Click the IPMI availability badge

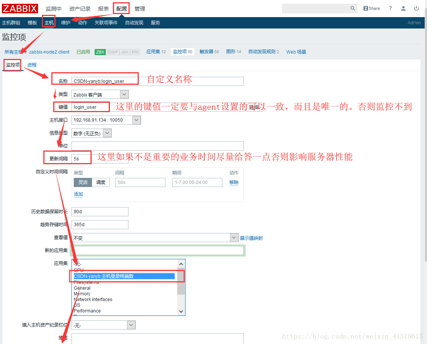[x=135, y=52]
